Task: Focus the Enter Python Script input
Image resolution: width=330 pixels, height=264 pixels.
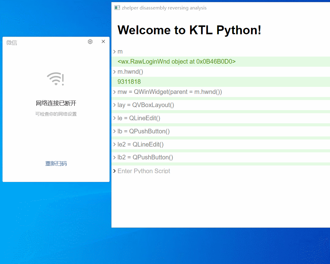Action: click(223, 171)
